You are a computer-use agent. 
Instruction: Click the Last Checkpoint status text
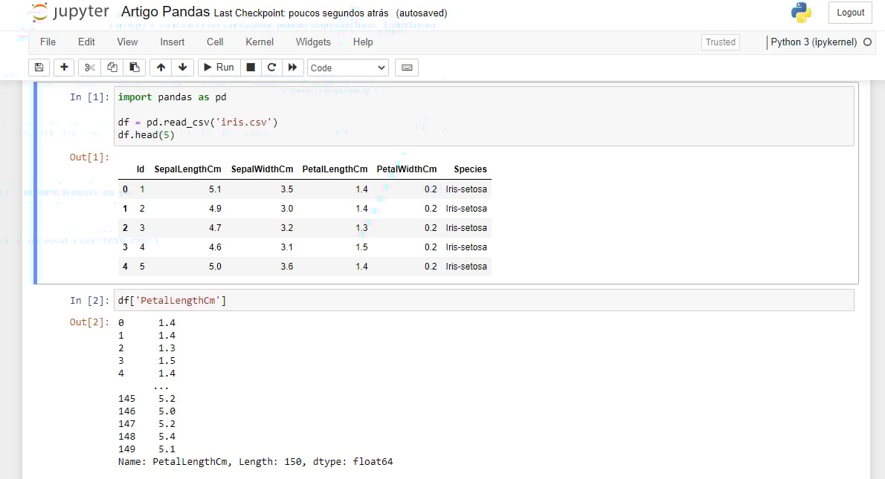[x=301, y=13]
